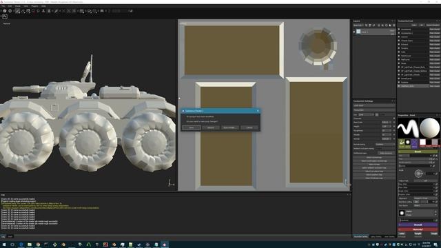The width and height of the screenshot is (441, 248).
Task: Select the Material Picker eyedropper tool
Action: (x=57, y=11)
